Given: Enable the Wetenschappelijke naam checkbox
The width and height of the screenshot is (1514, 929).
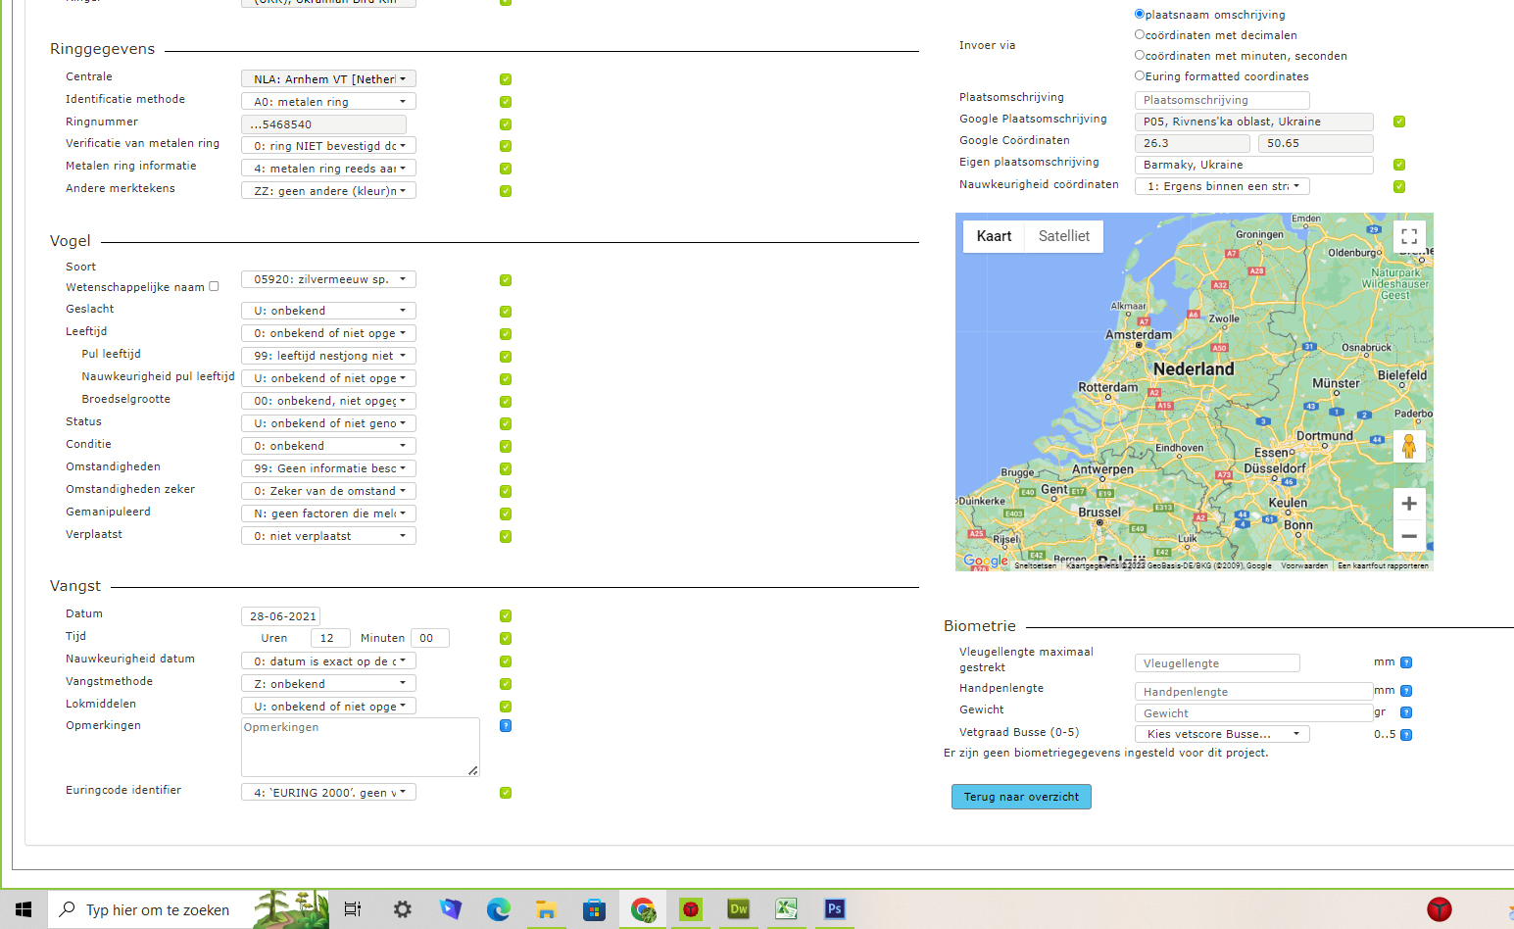Looking at the screenshot, I should point(214,286).
